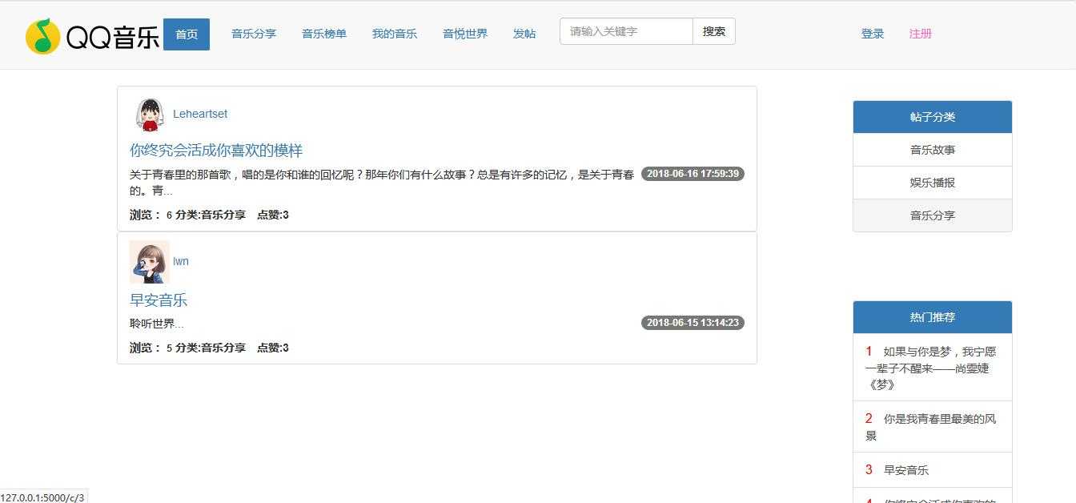Open the post title 早安音乐
The height and width of the screenshot is (503, 1076).
click(159, 300)
